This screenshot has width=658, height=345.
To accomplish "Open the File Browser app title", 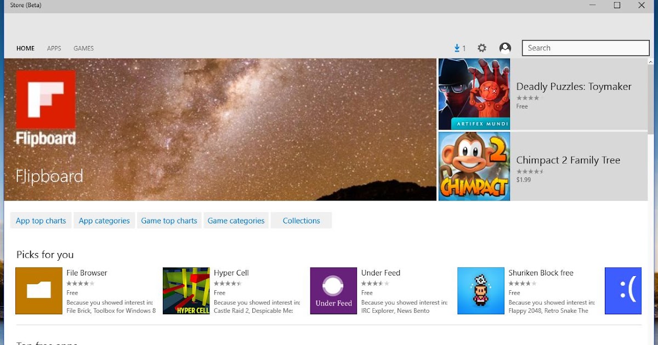I will tap(87, 273).
